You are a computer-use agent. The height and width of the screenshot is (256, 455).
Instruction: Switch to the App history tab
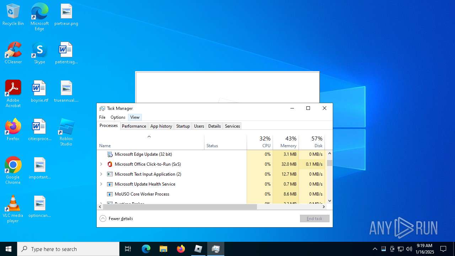(x=161, y=126)
